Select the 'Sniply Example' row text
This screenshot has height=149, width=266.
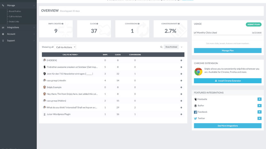pos(54,87)
